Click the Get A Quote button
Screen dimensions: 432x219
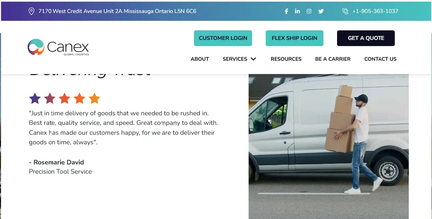pos(366,38)
